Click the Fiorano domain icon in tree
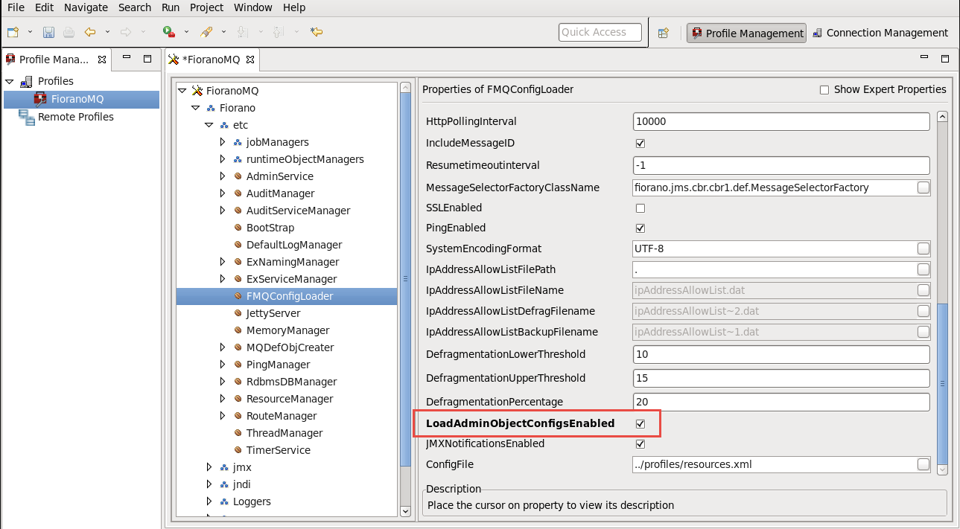Screen dimensions: 960x529 (211, 108)
